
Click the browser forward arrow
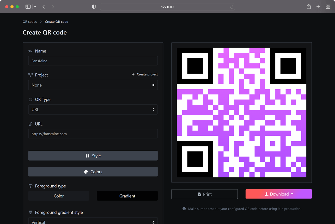point(53,7)
